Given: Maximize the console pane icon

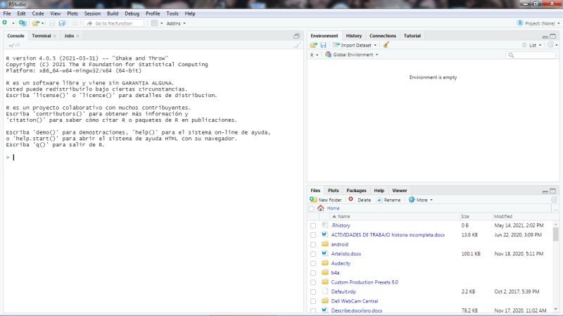Looking at the screenshot, I should 296,36.
